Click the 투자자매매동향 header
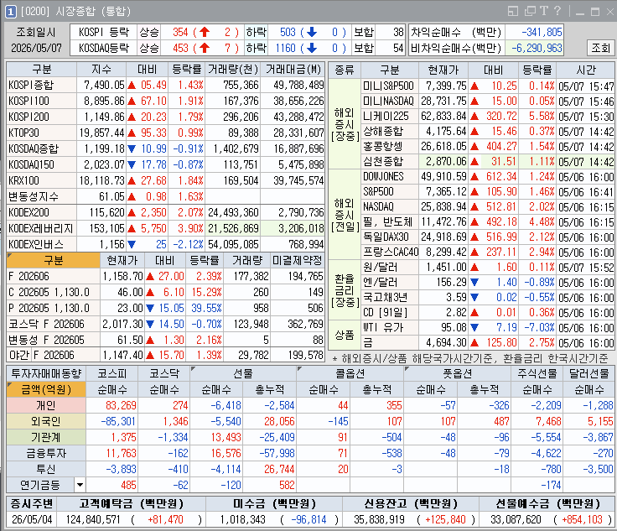617x531 pixels. (46, 373)
